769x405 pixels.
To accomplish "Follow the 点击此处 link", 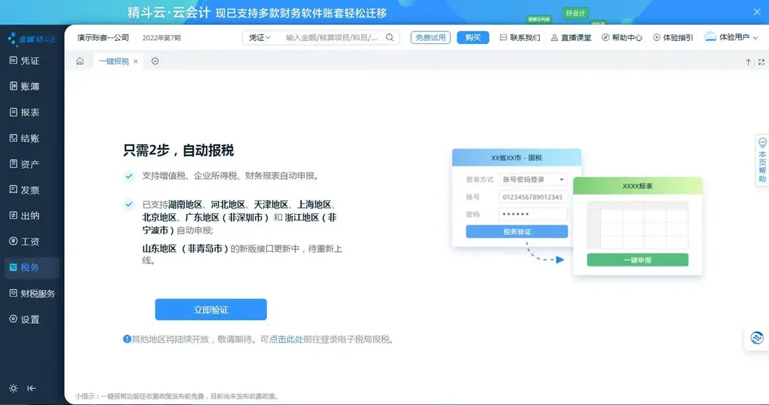I will (x=286, y=339).
